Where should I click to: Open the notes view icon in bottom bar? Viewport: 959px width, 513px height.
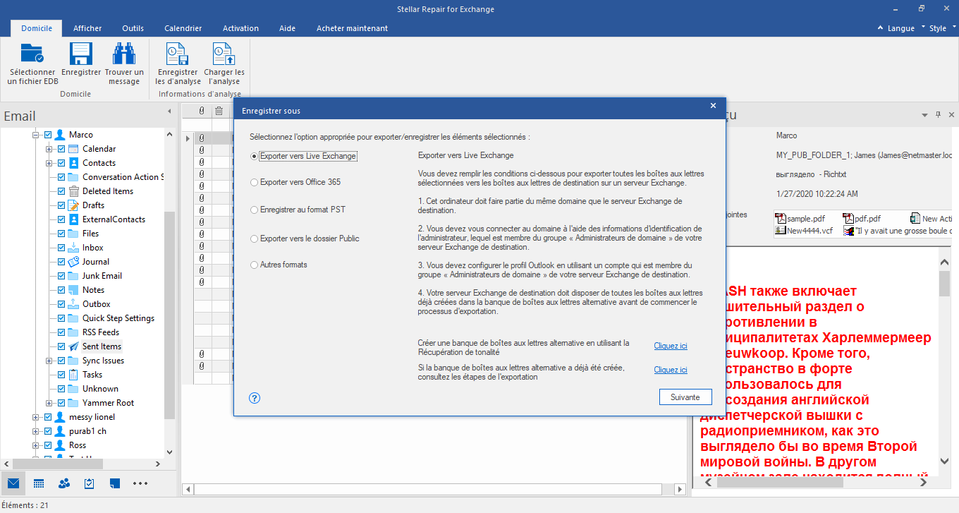pyautogui.click(x=115, y=483)
